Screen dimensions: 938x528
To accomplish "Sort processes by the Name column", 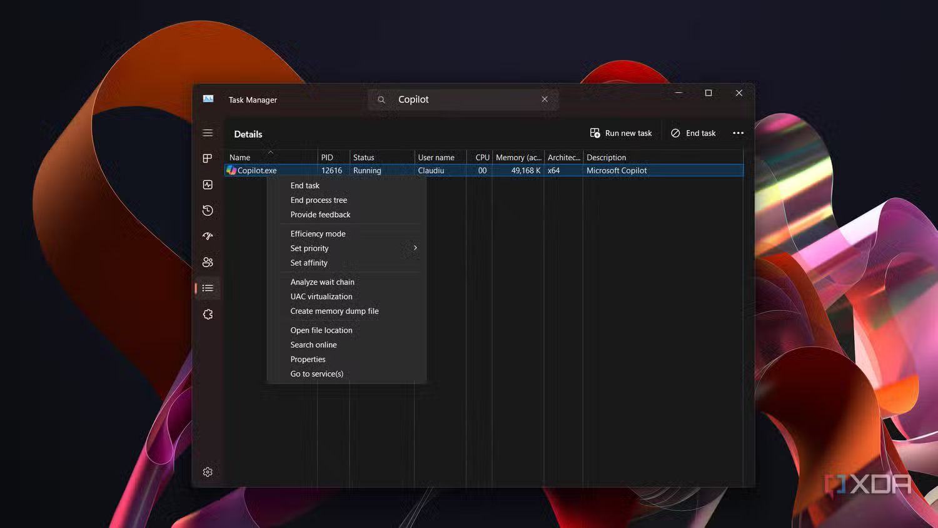I will tap(240, 158).
